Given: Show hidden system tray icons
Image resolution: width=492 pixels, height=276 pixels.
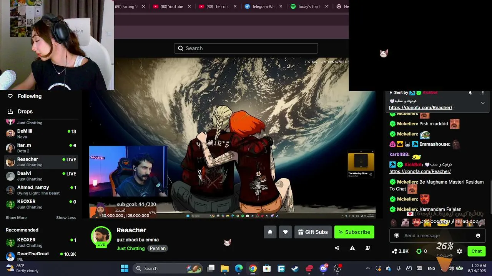Looking at the screenshot, I should (368, 268).
